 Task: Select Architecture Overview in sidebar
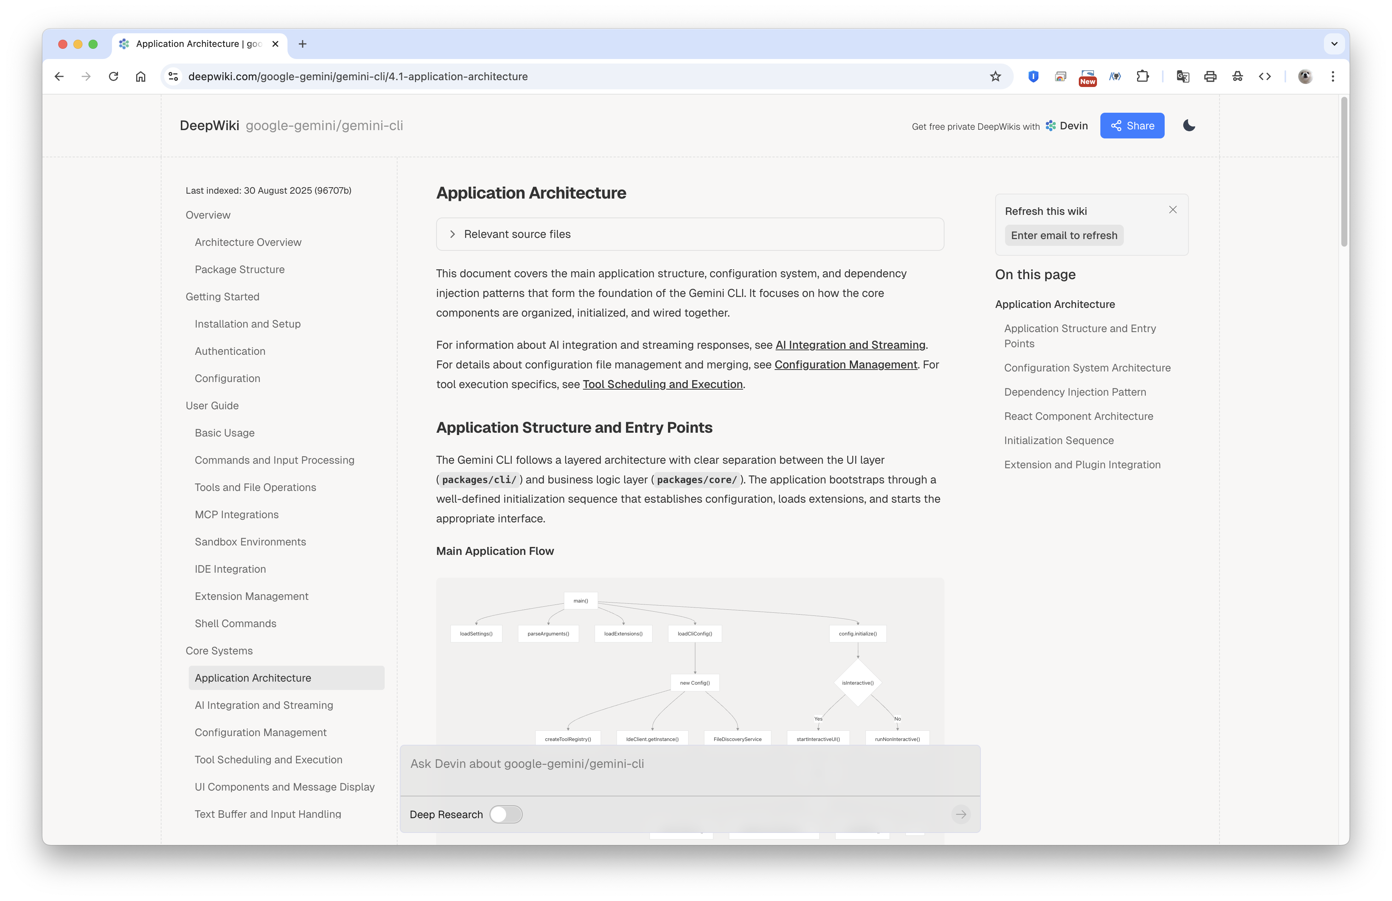(248, 242)
